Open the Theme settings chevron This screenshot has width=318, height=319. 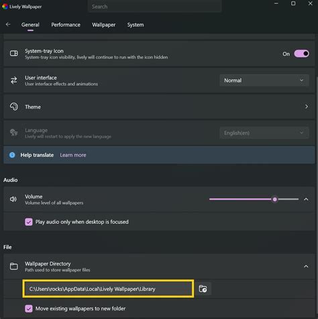click(x=307, y=107)
